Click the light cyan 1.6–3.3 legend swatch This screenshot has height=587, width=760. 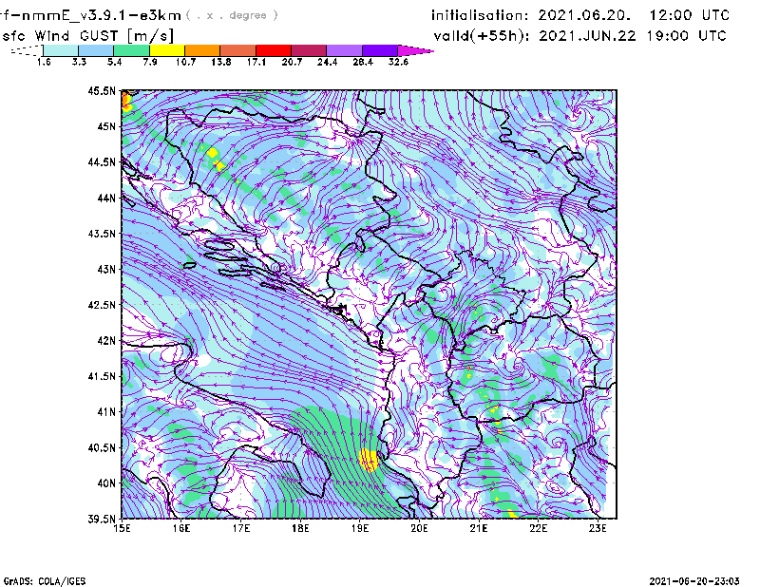click(61, 50)
